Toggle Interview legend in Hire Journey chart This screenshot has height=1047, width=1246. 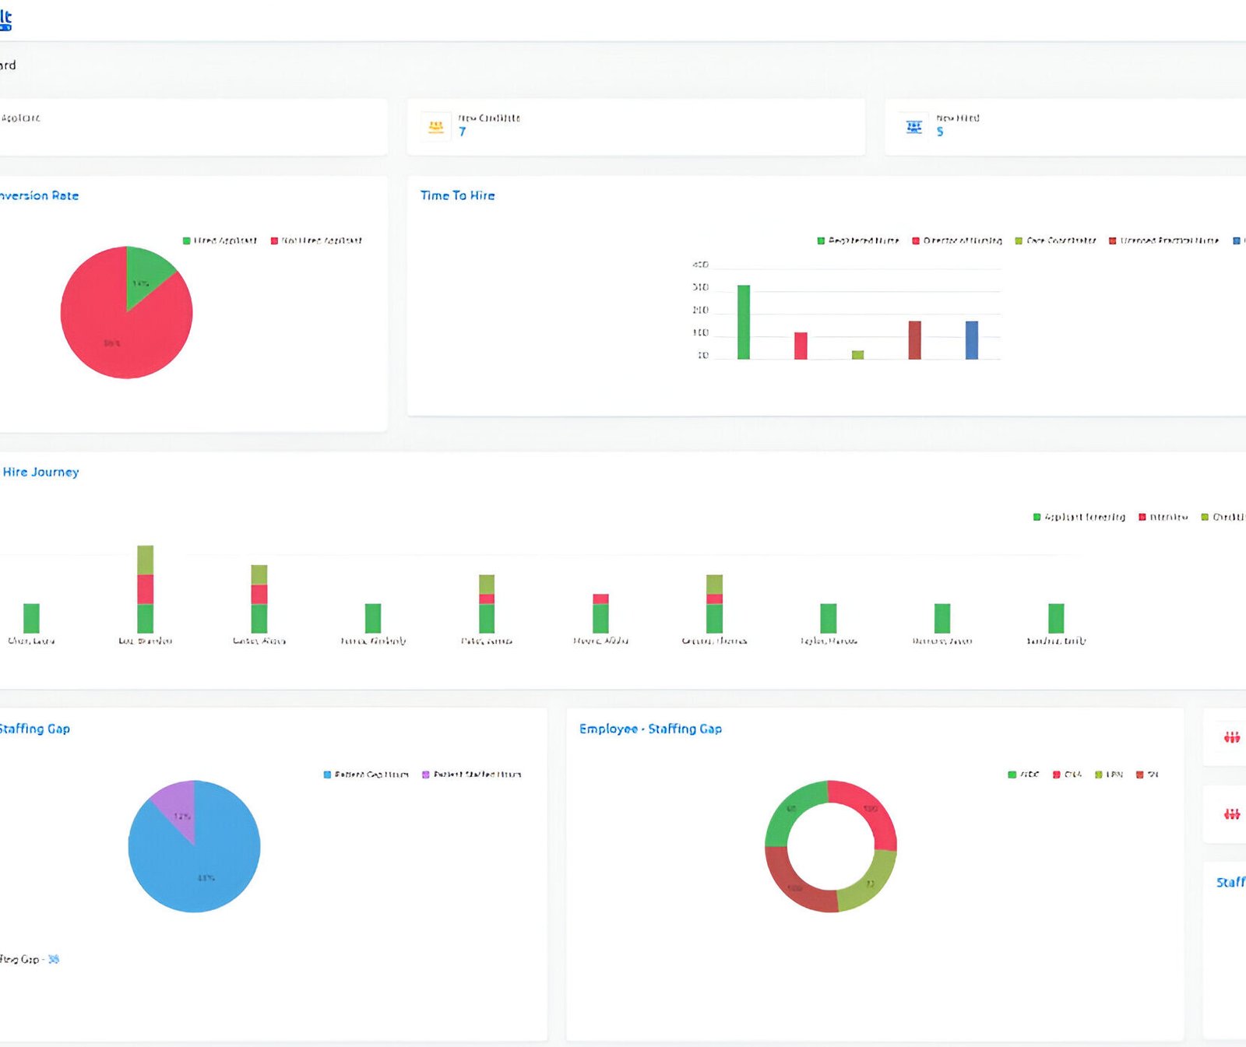(1163, 517)
